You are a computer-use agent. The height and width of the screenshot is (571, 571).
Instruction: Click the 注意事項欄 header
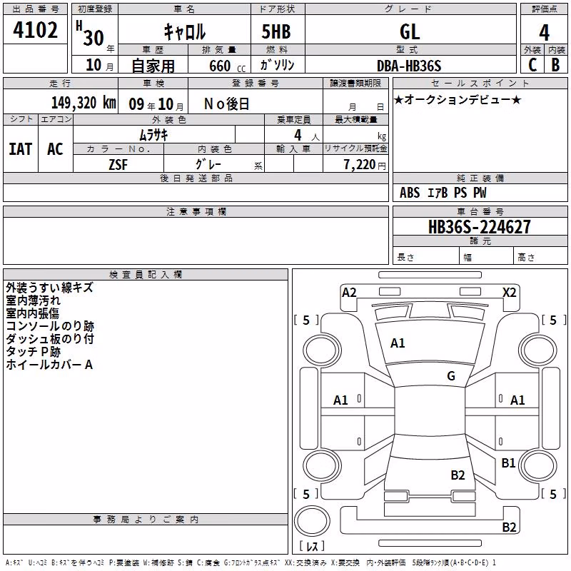(x=196, y=211)
